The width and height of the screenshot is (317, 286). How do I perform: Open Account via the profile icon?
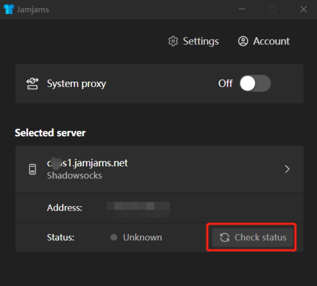pyautogui.click(x=243, y=41)
